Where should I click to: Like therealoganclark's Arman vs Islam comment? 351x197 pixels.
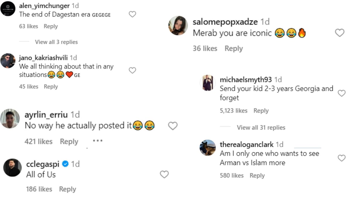[342, 158]
